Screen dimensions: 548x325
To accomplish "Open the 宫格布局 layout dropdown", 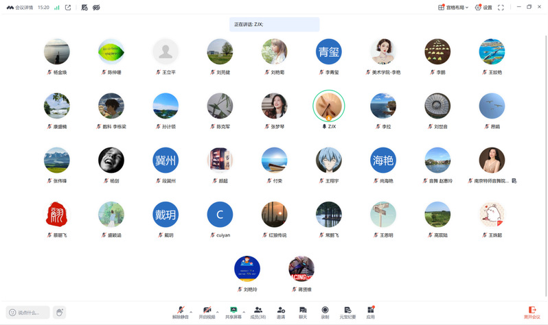I will point(453,8).
